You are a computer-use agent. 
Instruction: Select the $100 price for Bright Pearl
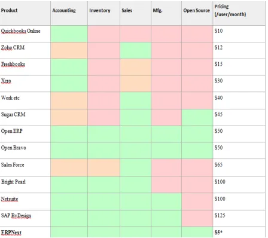pyautogui.click(x=220, y=182)
